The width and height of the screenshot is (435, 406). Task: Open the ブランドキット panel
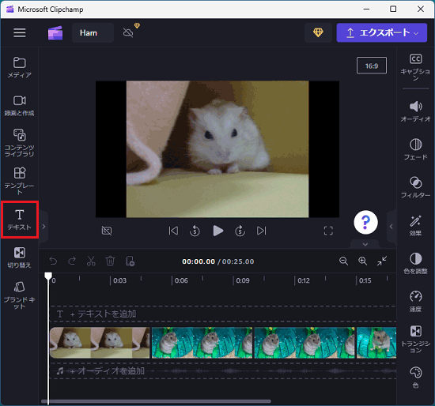(20, 295)
